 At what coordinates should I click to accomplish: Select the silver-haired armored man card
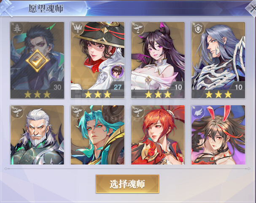click(x=218, y=60)
